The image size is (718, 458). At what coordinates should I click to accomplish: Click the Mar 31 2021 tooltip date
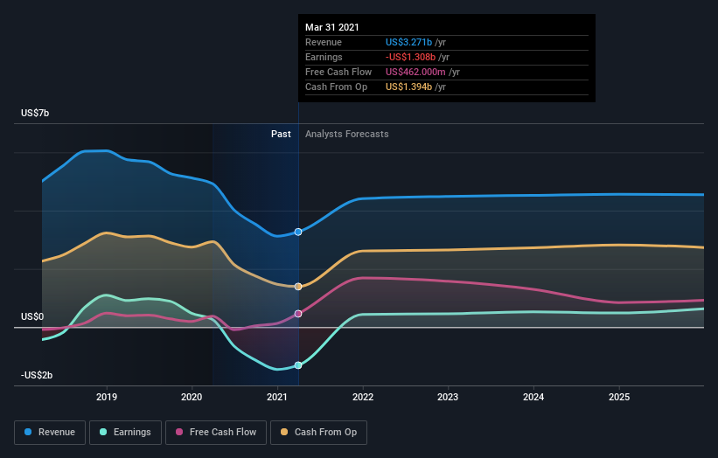click(332, 27)
